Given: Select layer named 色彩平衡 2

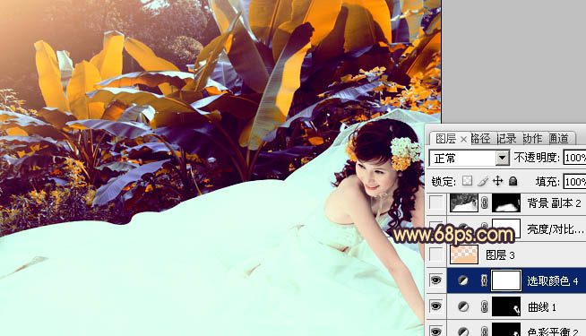Looking at the screenshot, I should (x=554, y=332).
